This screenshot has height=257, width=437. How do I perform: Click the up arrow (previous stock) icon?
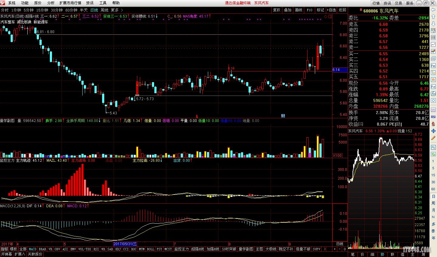click(x=433, y=17)
